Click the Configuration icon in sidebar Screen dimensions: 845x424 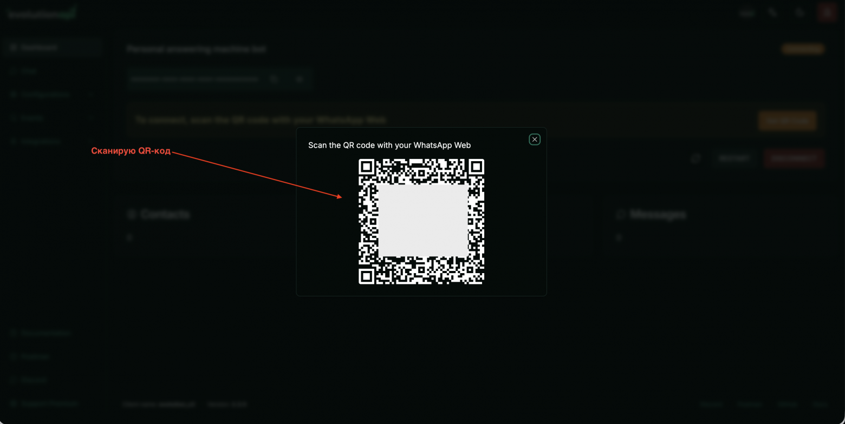click(x=13, y=95)
